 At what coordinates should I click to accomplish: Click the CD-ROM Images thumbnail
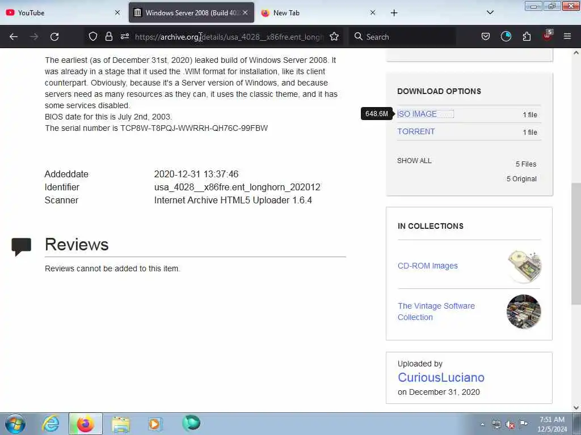(x=524, y=266)
